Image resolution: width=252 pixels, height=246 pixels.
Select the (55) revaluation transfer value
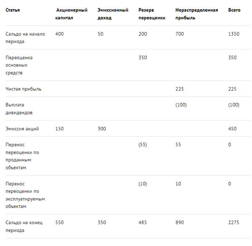pos(143,145)
